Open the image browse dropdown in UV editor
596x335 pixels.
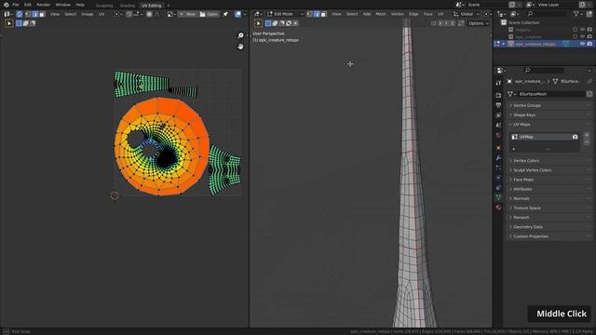tap(170, 14)
